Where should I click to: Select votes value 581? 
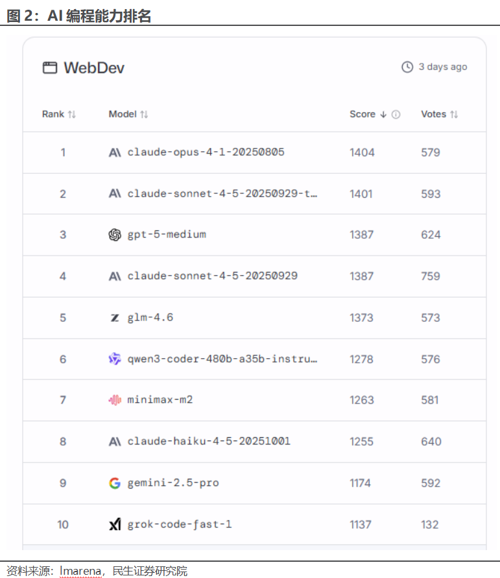430,400
